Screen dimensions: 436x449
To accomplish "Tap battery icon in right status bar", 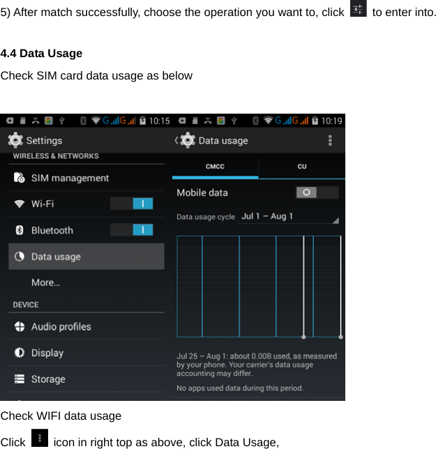I will tap(315, 121).
